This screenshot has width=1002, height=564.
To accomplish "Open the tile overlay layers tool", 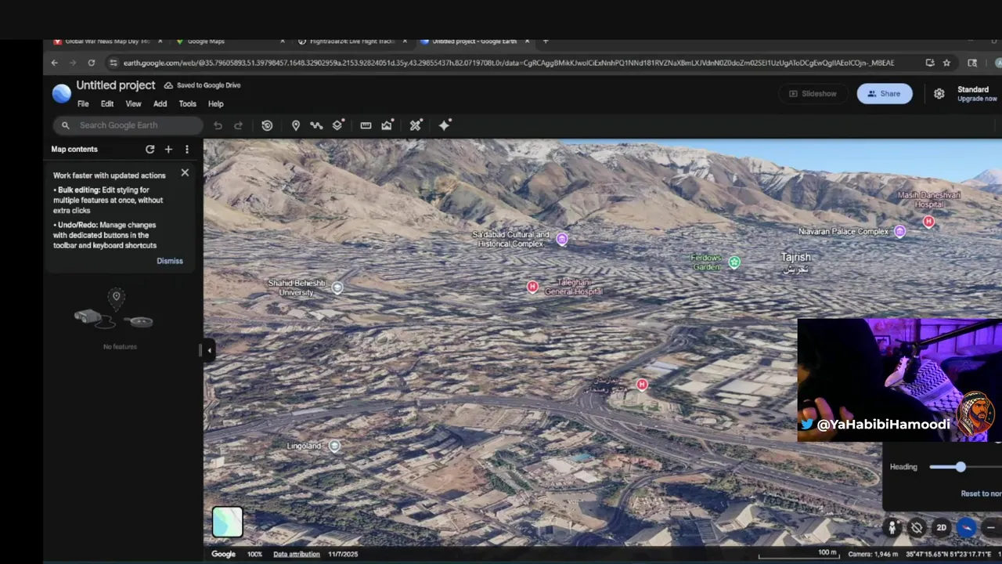I will 337,125.
